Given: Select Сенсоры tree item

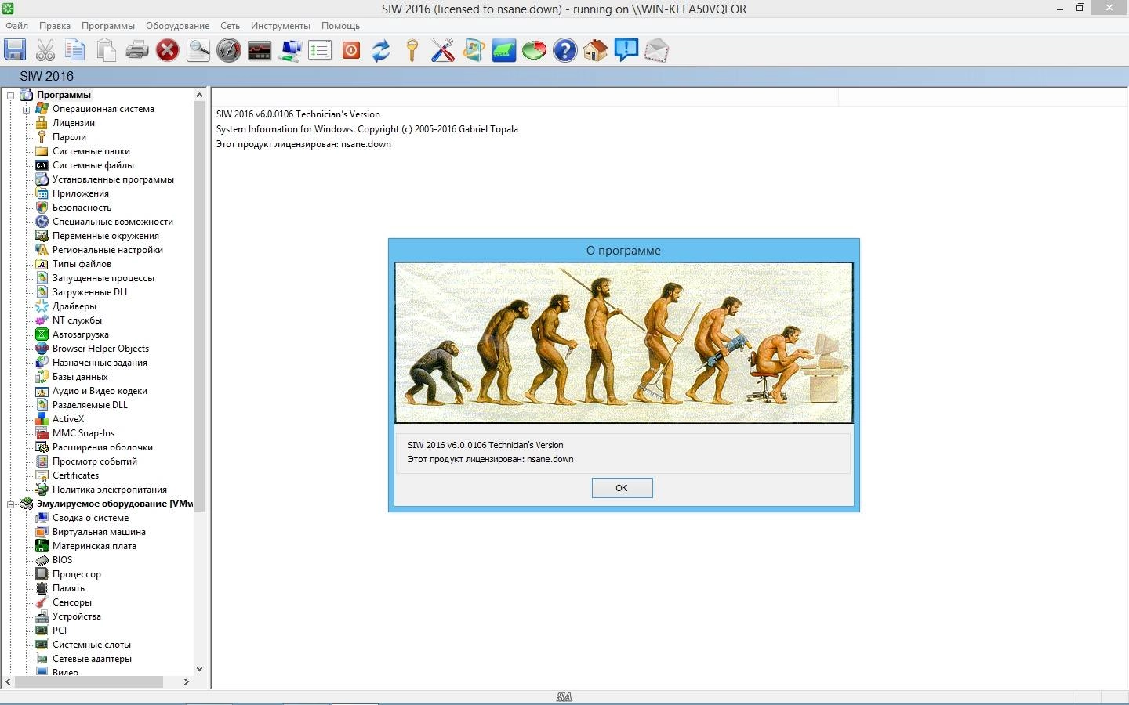Looking at the screenshot, I should click(72, 602).
